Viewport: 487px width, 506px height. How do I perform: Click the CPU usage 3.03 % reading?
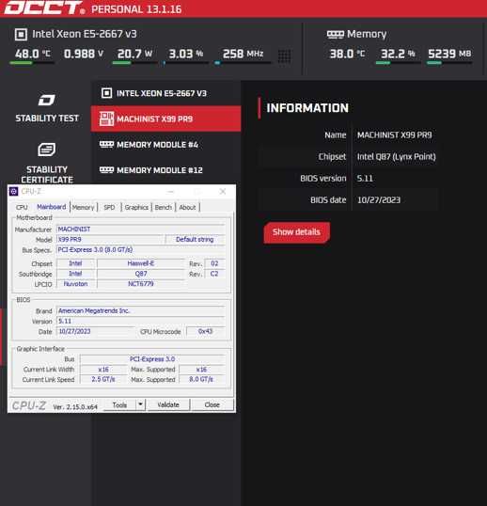tap(186, 54)
